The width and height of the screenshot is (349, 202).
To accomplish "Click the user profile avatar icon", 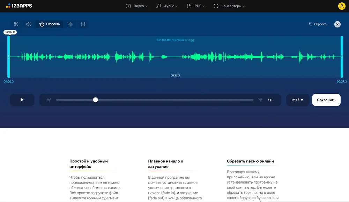I will [341, 6].
